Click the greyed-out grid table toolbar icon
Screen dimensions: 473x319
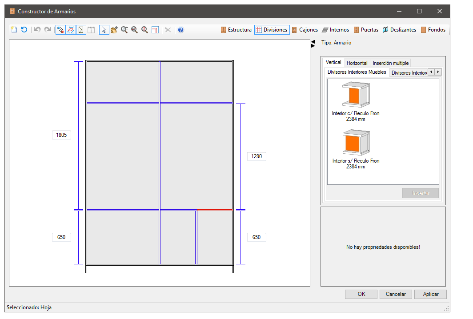coord(91,30)
